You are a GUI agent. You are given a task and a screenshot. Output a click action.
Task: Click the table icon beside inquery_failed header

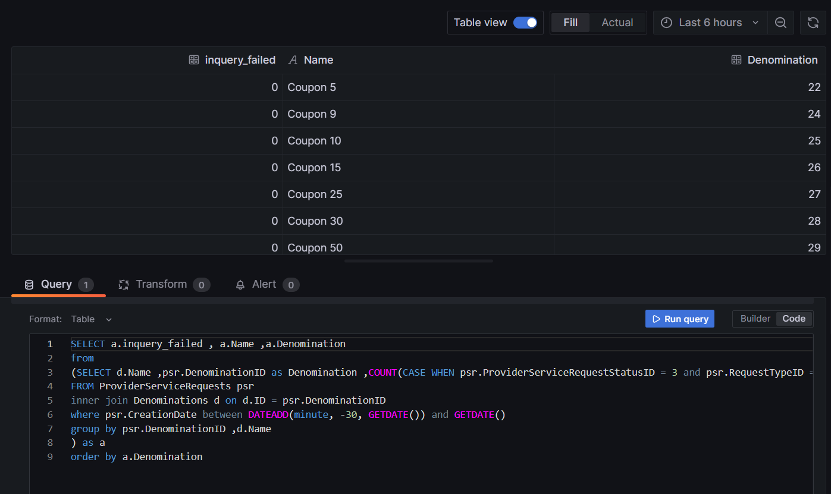point(193,59)
